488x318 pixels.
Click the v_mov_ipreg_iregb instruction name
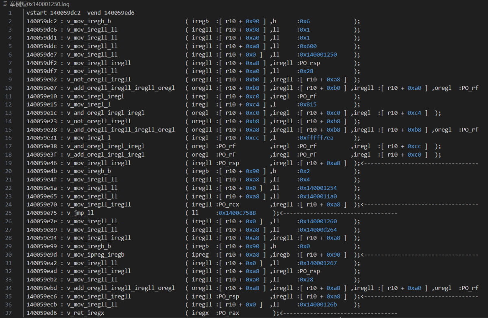coord(95,255)
